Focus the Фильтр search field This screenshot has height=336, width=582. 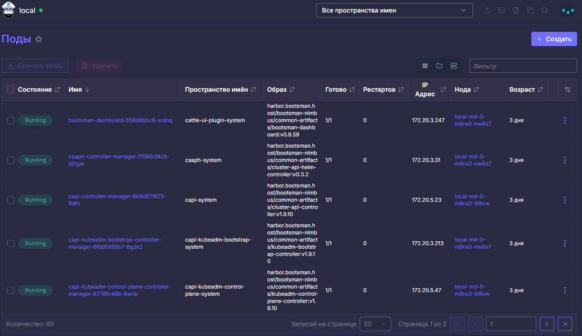point(523,66)
